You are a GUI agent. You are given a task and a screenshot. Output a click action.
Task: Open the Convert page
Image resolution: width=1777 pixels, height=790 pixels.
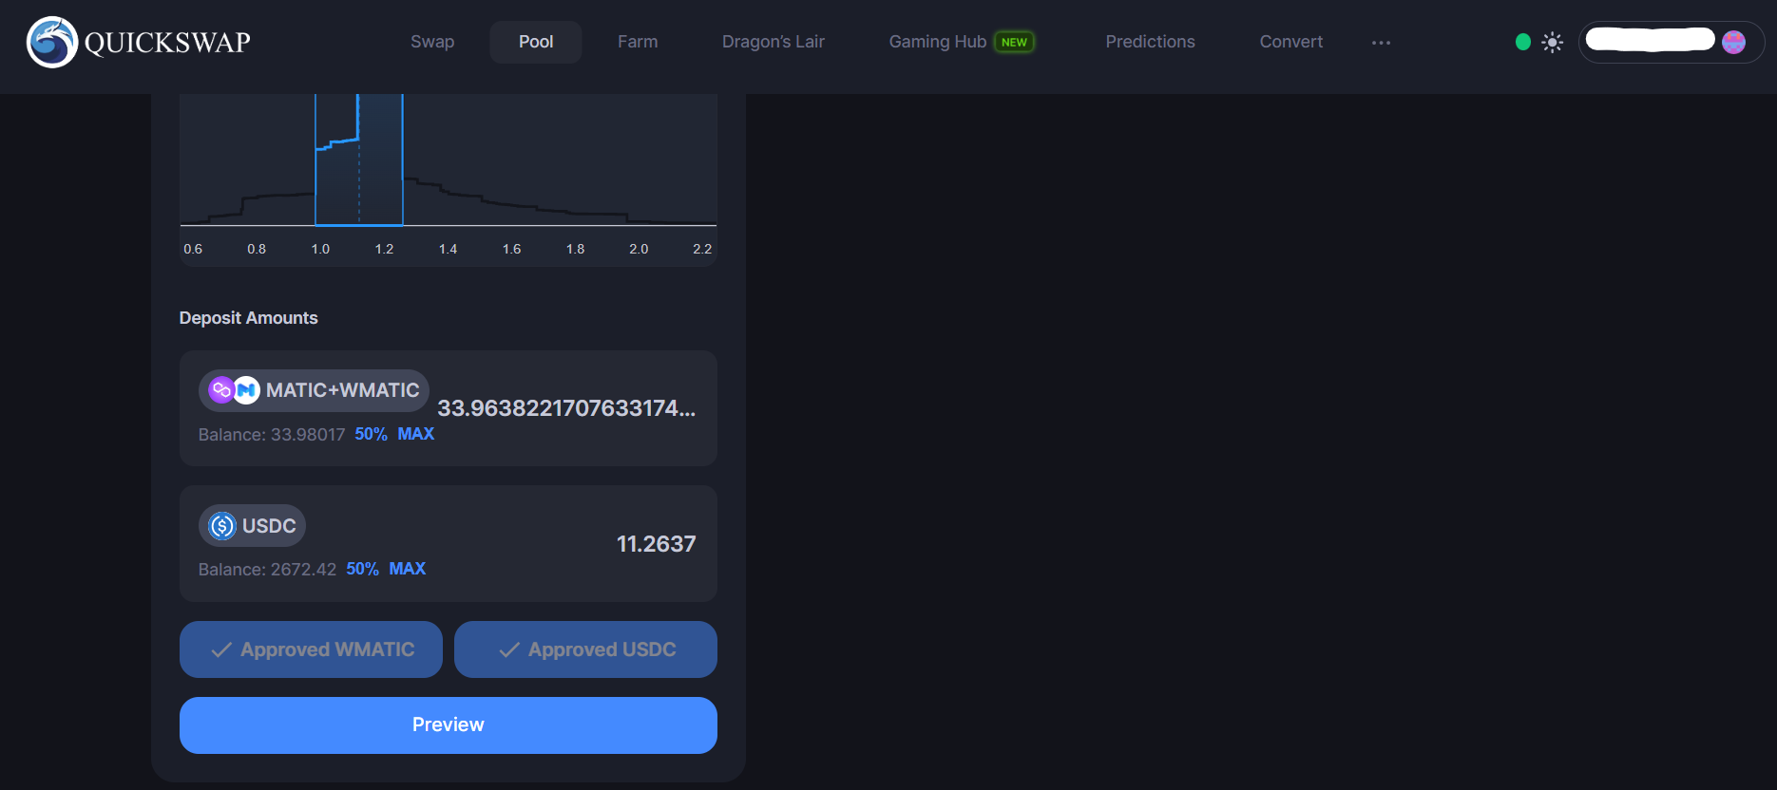pos(1290,42)
